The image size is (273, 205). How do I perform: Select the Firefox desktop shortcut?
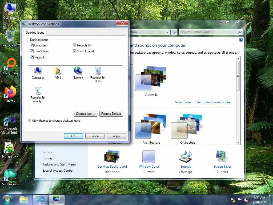[x=10, y=94]
